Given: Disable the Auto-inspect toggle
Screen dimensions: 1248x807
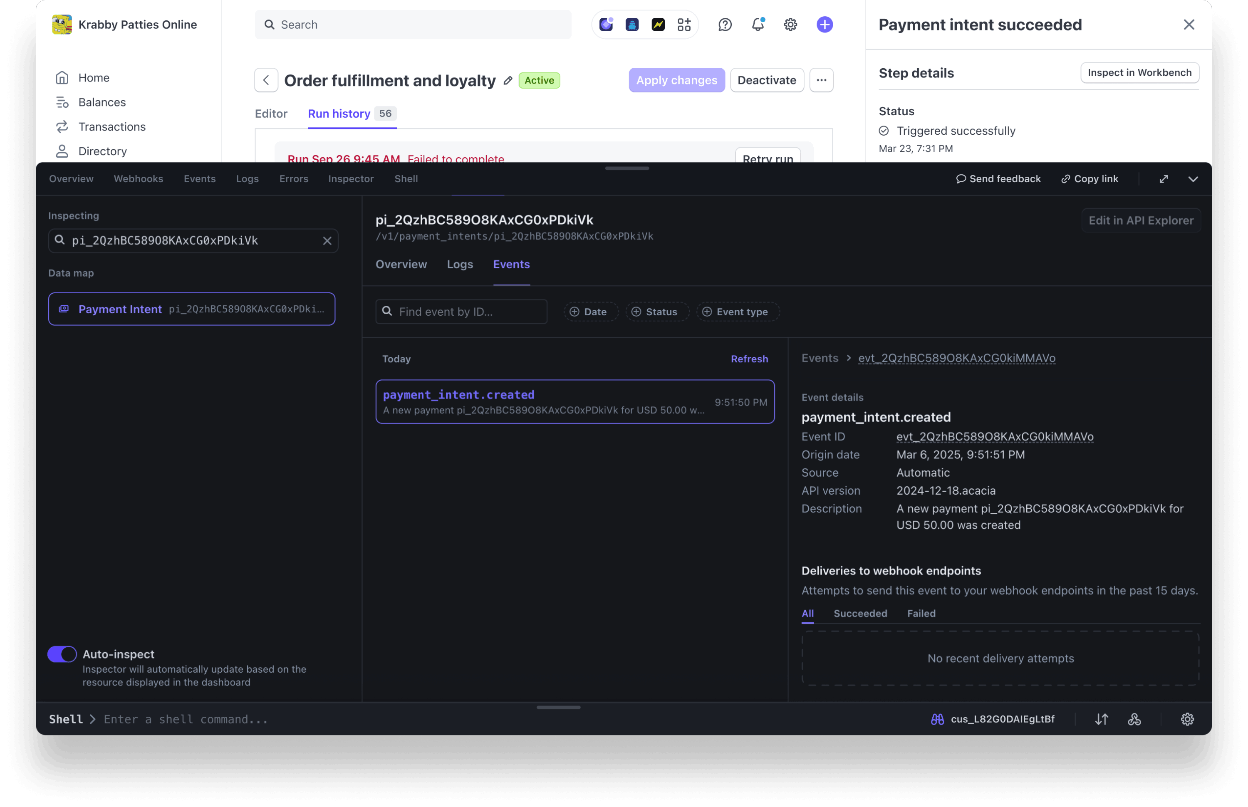Looking at the screenshot, I should (62, 654).
